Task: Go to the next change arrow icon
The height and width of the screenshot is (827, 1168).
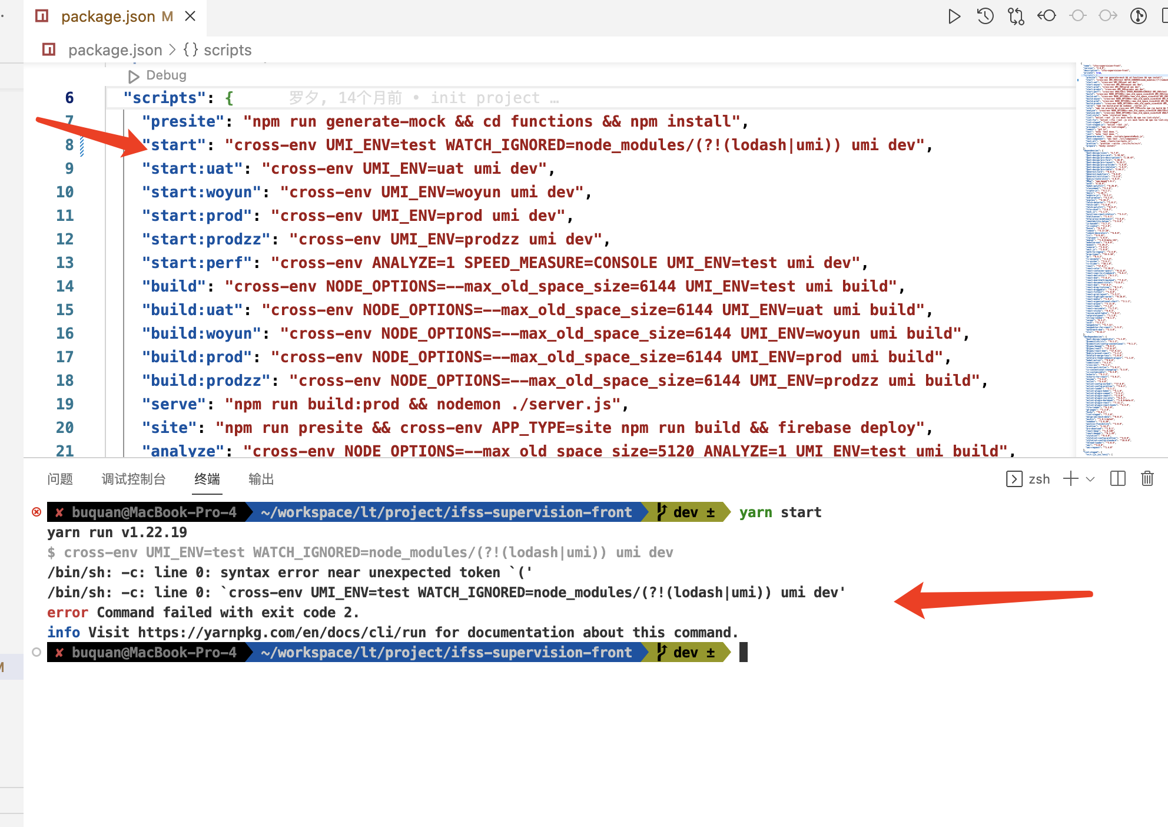Action: (1109, 16)
